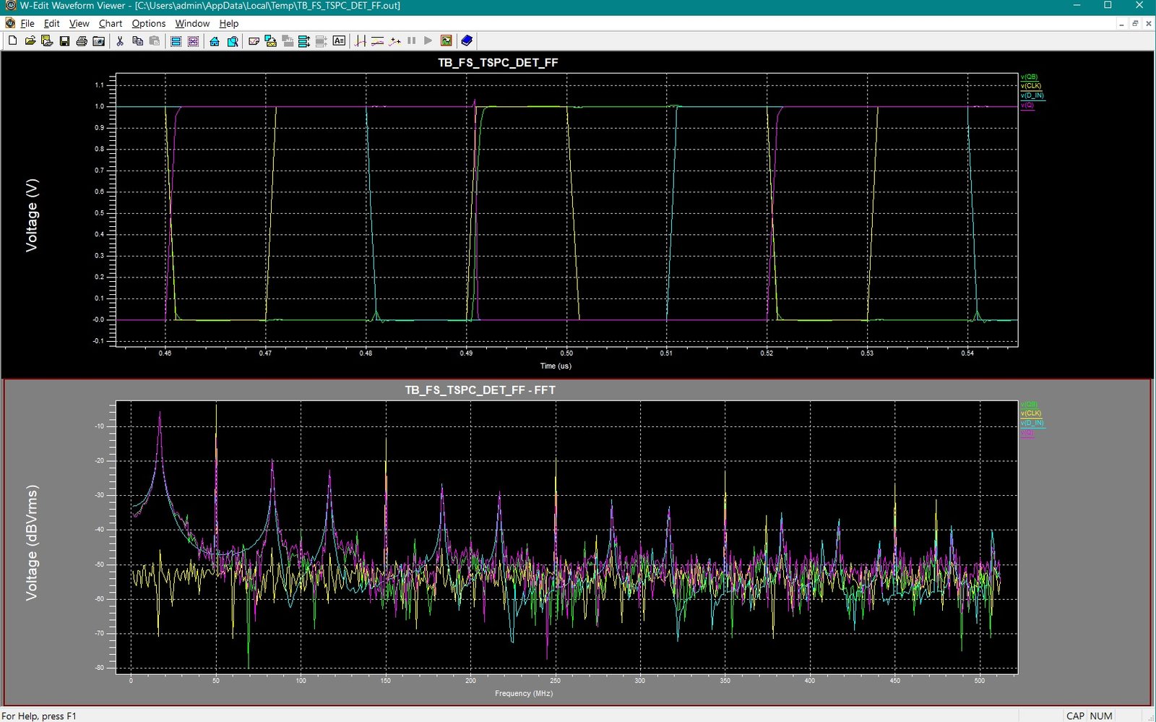Select v(CLK) trace in top chart legend

pos(1031,86)
